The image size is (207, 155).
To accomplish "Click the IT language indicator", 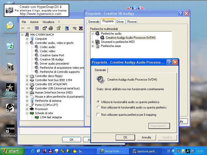I will coord(169,151).
